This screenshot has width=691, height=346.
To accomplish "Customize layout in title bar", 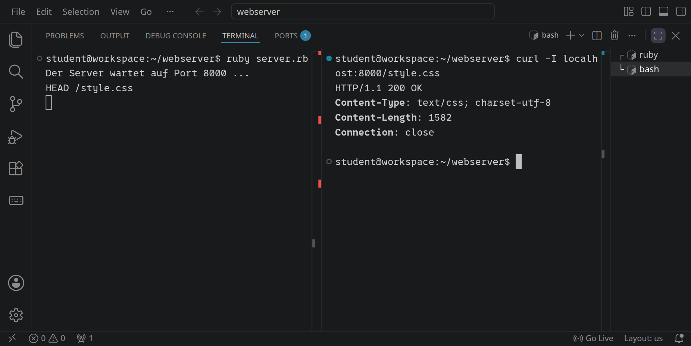I will 629,12.
